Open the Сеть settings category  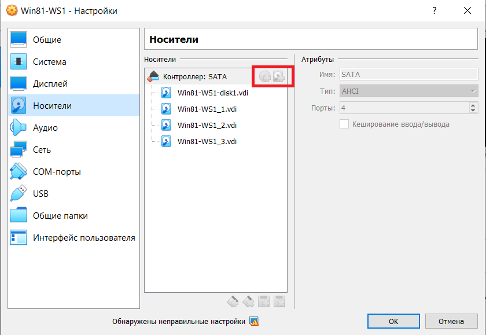pos(74,150)
